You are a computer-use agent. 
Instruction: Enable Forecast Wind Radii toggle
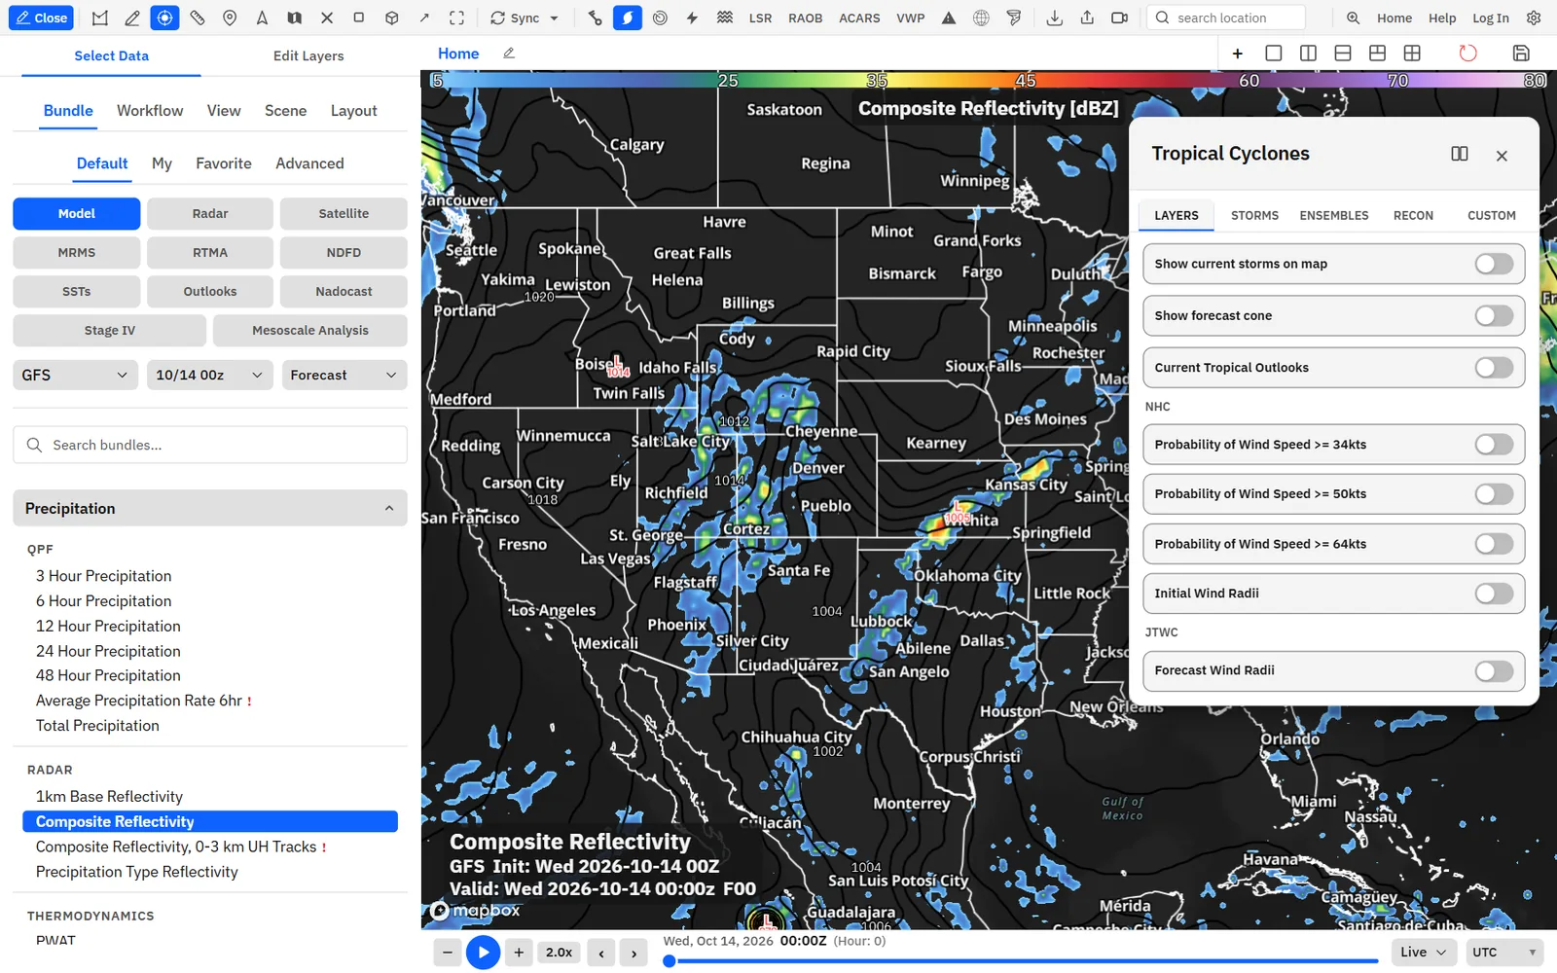tap(1494, 670)
